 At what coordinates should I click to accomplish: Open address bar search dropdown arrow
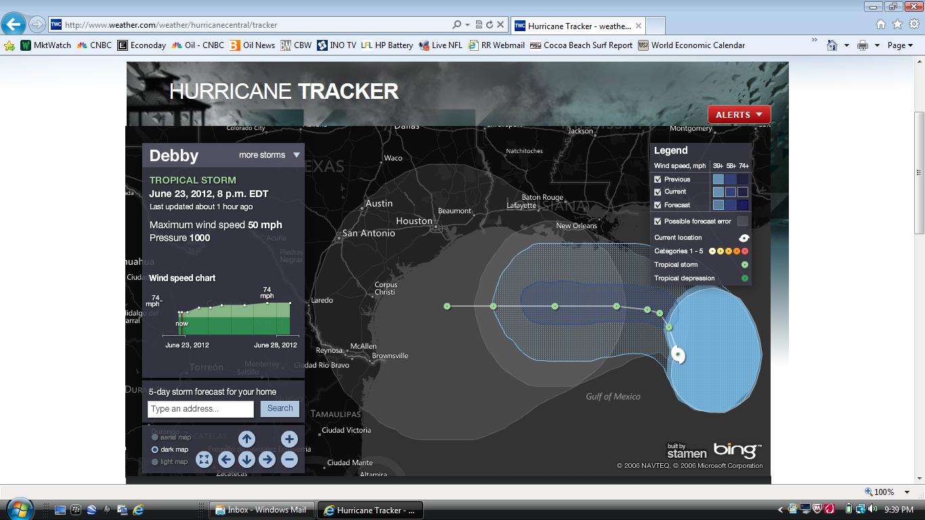(467, 25)
